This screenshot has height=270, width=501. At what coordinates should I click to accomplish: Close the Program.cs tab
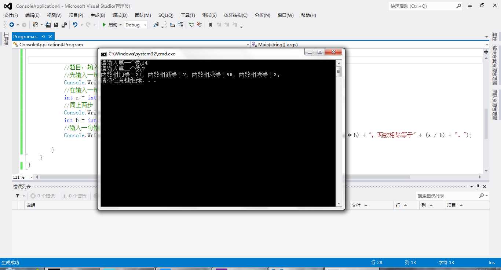click(50, 37)
